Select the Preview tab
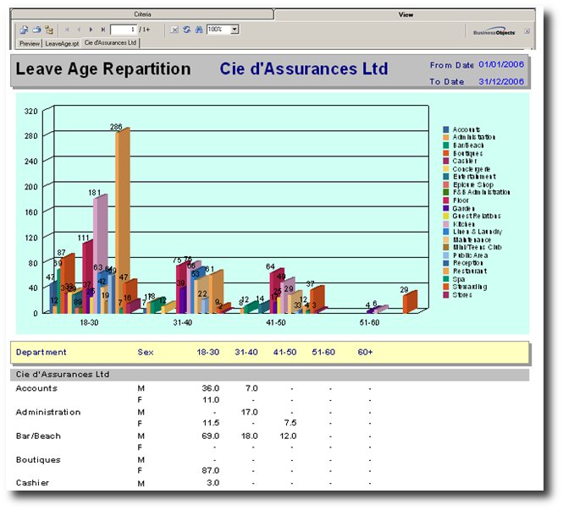Screen dimensions: 563x510 click(30, 42)
